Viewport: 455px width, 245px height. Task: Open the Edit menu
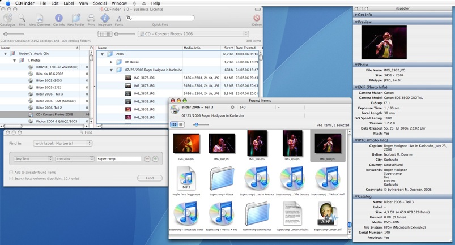click(x=55, y=3)
